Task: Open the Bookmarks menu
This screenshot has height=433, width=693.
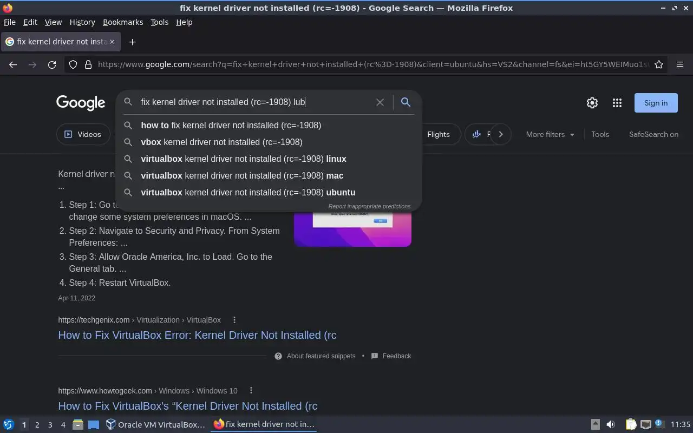Action: pyautogui.click(x=123, y=22)
